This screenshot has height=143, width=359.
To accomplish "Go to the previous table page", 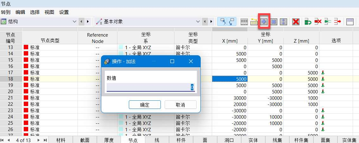I will pyautogui.click(x=9, y=140).
